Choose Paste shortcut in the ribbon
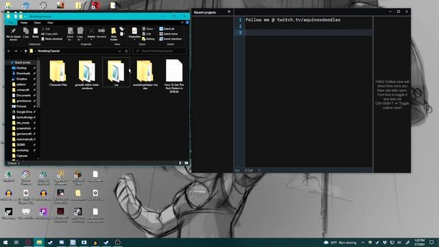This screenshot has width=439, height=247. click(52, 39)
